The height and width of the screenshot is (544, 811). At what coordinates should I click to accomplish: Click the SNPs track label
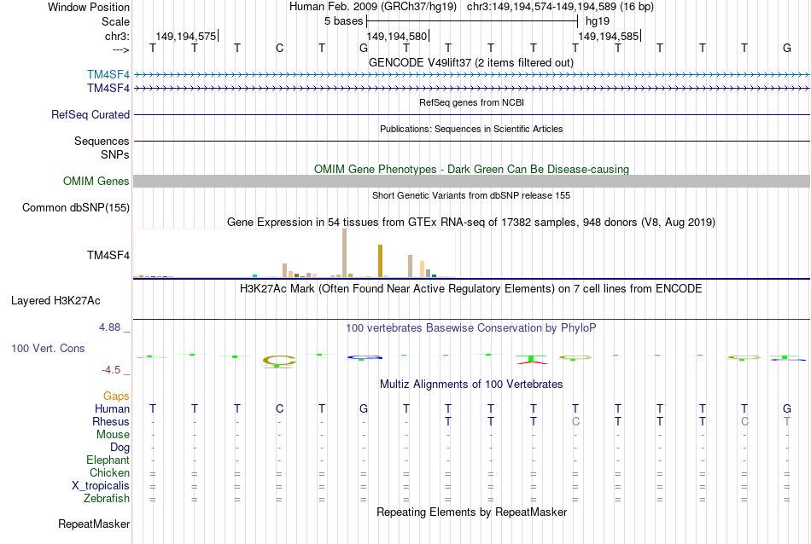click(115, 154)
